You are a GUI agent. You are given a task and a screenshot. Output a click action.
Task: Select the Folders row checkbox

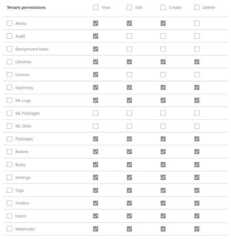[10, 203]
